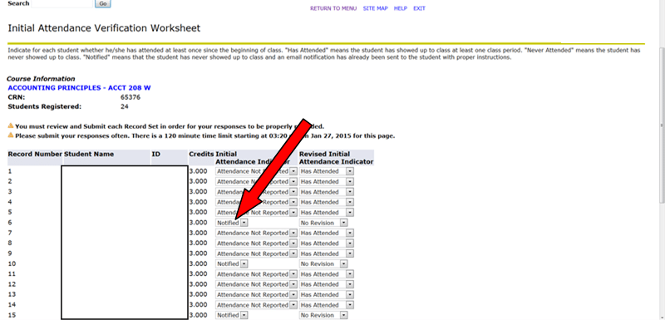
Task: Open record 6 No Revision dropdown
Action: click(323, 223)
